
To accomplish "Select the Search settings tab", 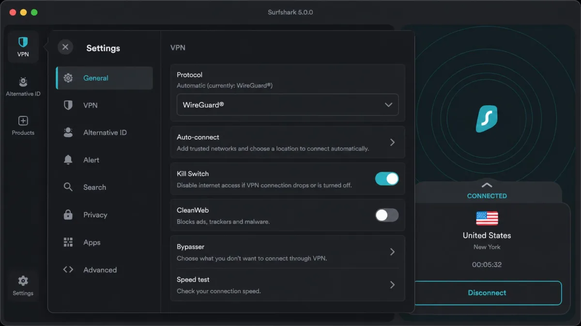I will [x=105, y=187].
